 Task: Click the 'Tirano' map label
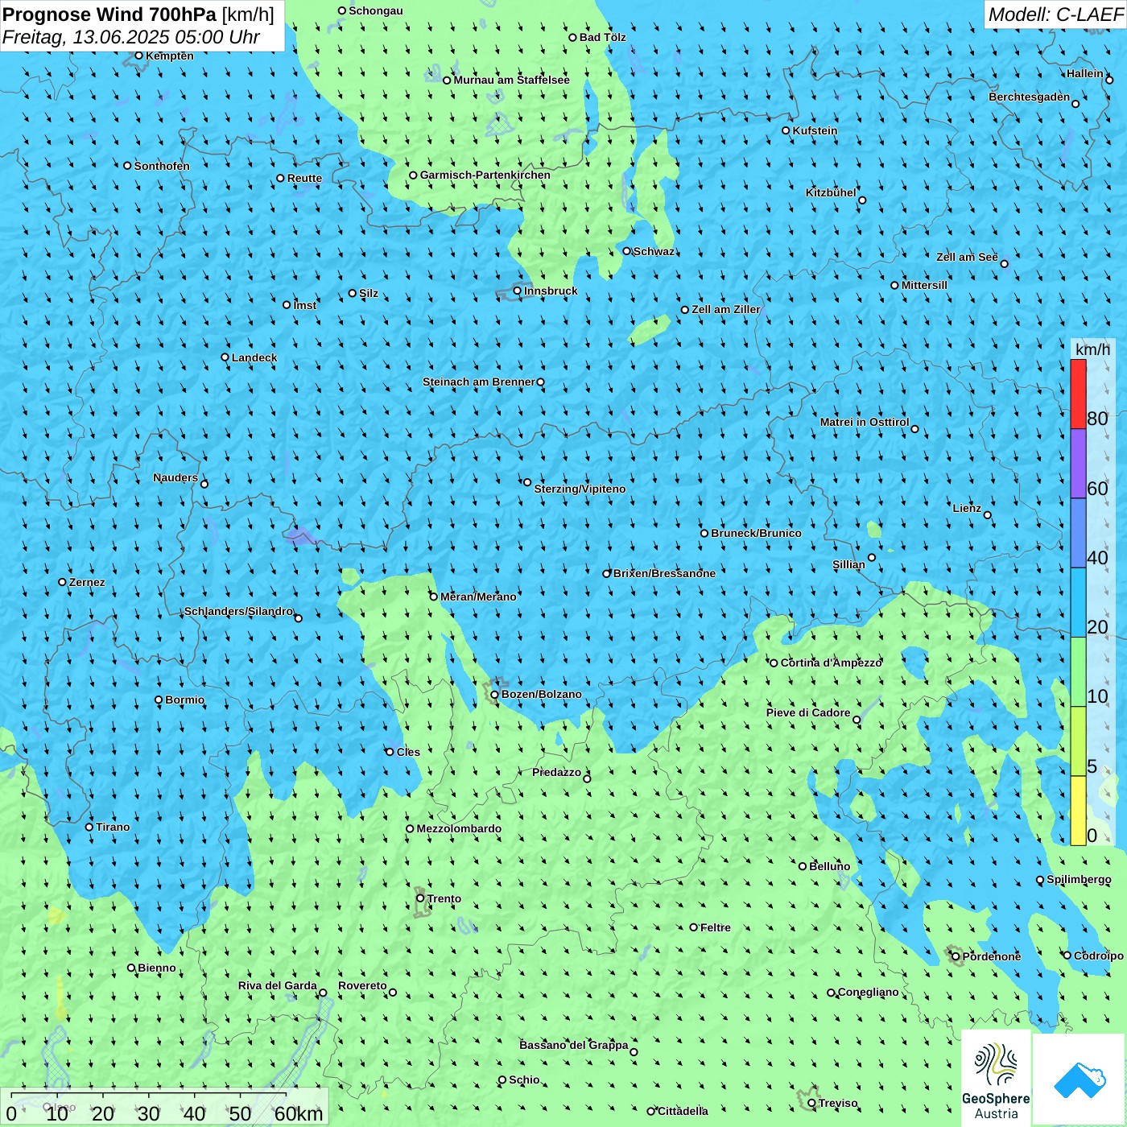click(x=113, y=827)
